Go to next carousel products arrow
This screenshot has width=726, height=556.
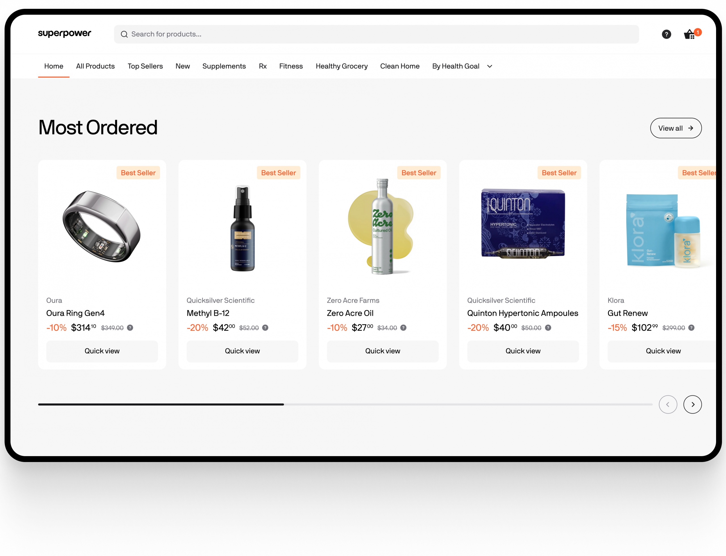(x=692, y=404)
